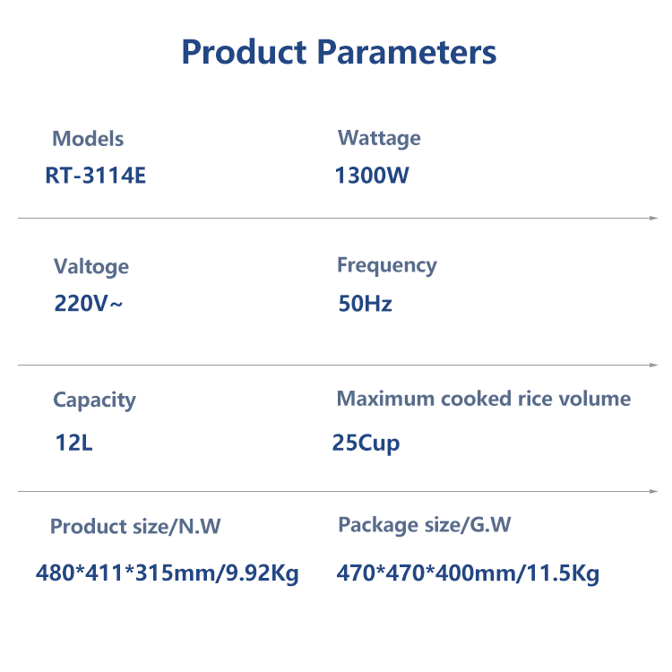Click the "Wattage" label
Image resolution: width=672 pixels, height=672 pixels.
coord(379,138)
